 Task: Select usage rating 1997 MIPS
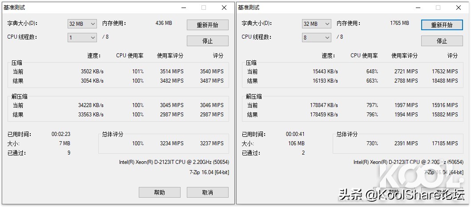[406, 105]
